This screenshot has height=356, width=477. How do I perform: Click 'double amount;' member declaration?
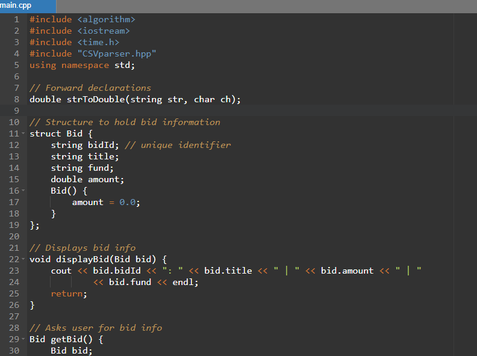87,180
